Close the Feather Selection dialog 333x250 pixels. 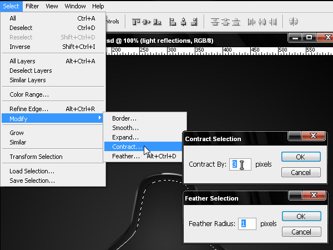point(314,195)
